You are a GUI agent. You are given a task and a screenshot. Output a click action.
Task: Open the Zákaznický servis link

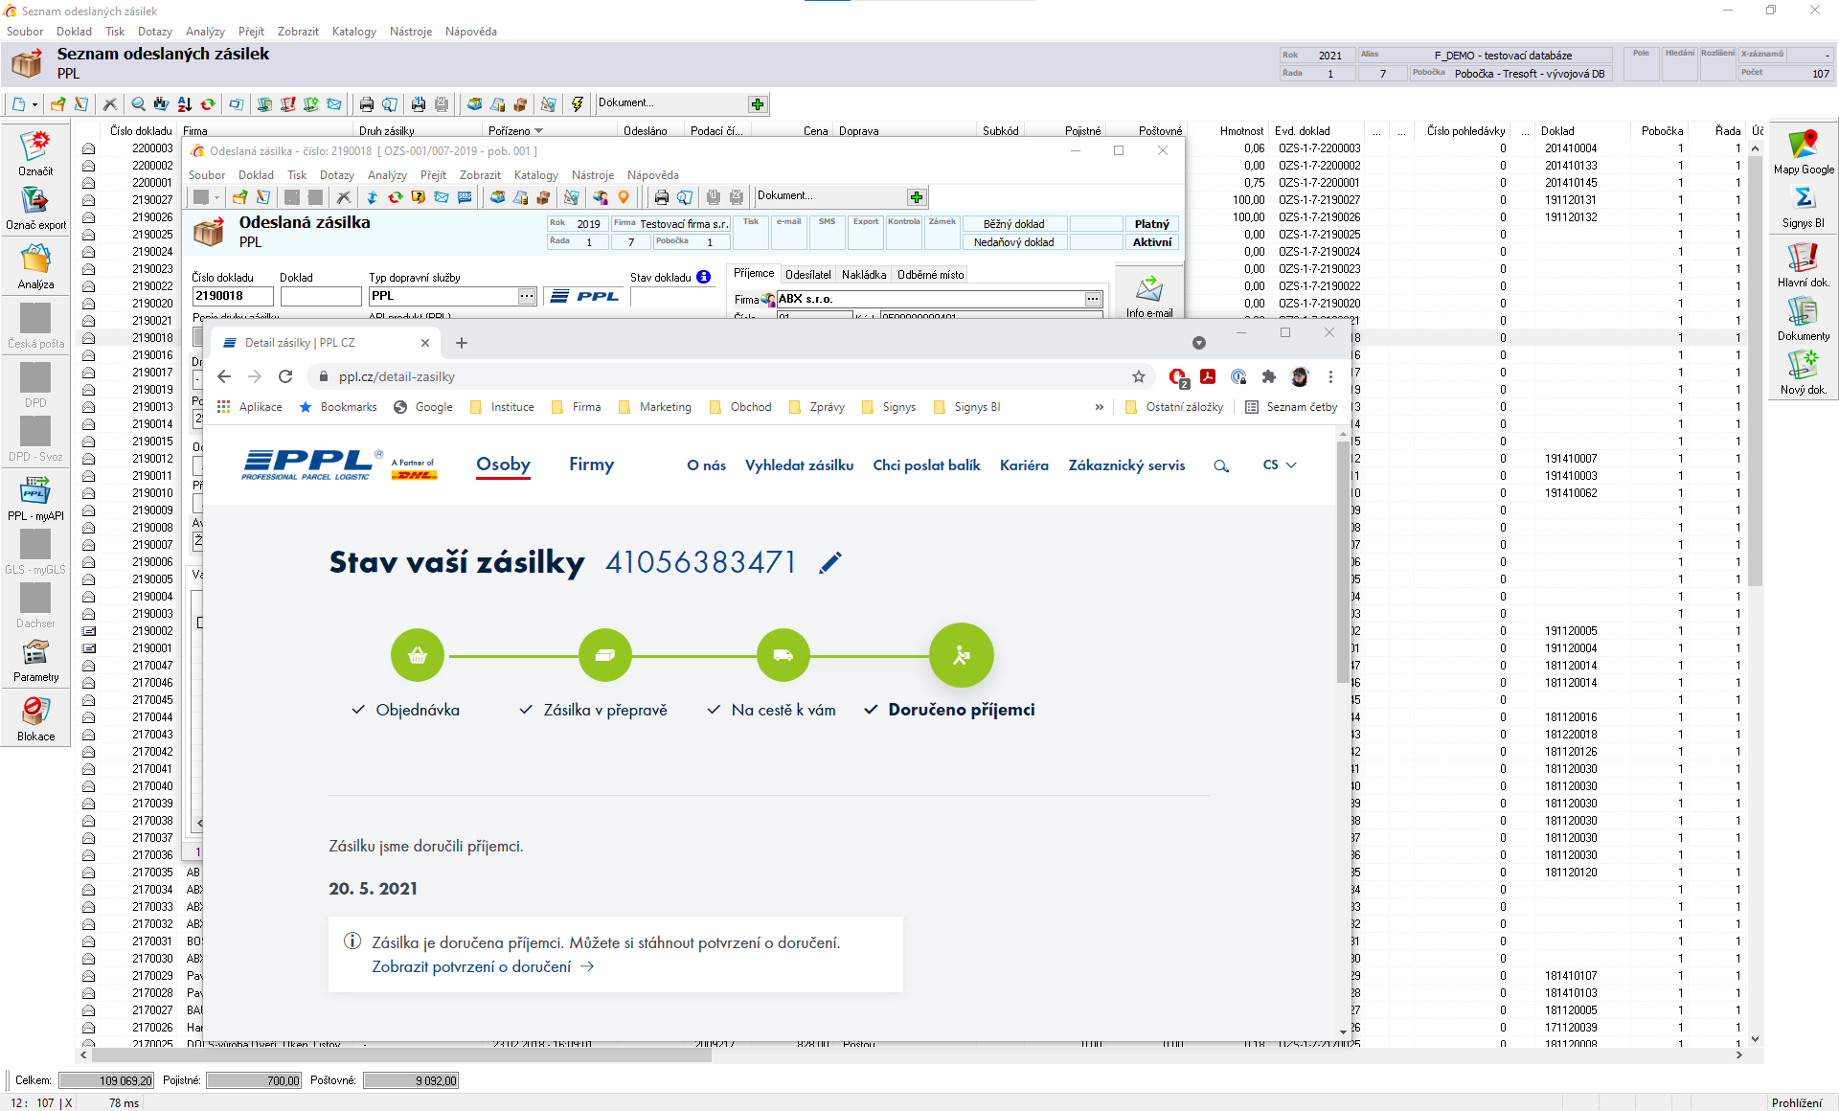click(x=1126, y=465)
